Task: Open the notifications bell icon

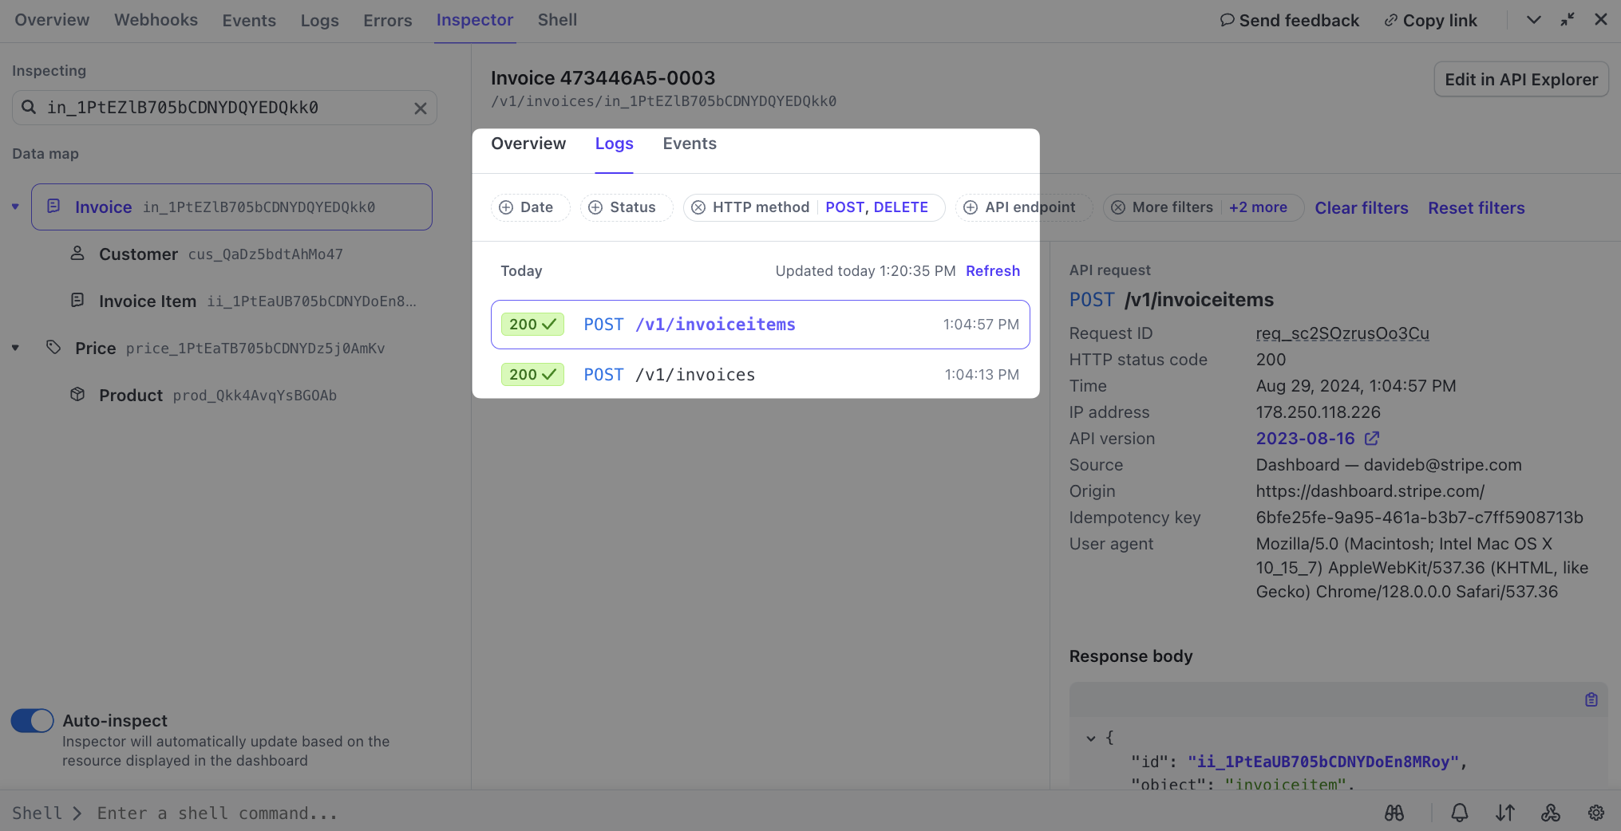Action: click(1459, 813)
